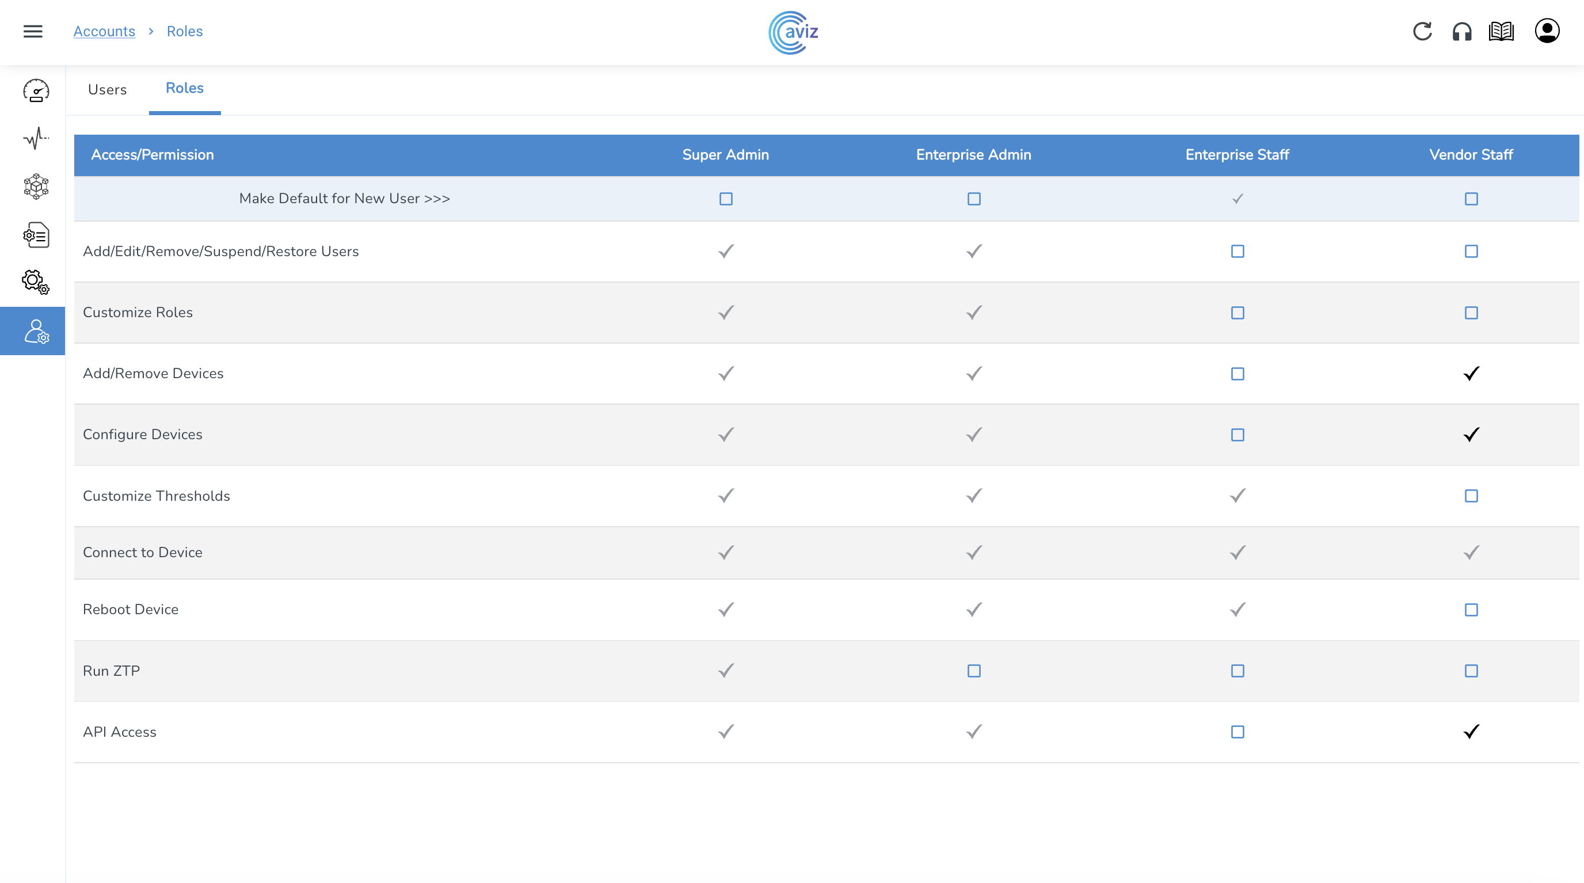The image size is (1584, 883).
Task: Select the Roles tab
Action: pyautogui.click(x=184, y=89)
